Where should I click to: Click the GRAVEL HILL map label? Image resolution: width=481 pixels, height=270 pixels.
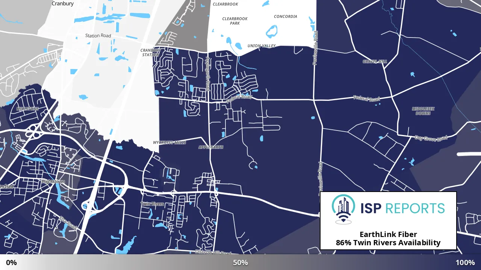pyautogui.click(x=375, y=61)
